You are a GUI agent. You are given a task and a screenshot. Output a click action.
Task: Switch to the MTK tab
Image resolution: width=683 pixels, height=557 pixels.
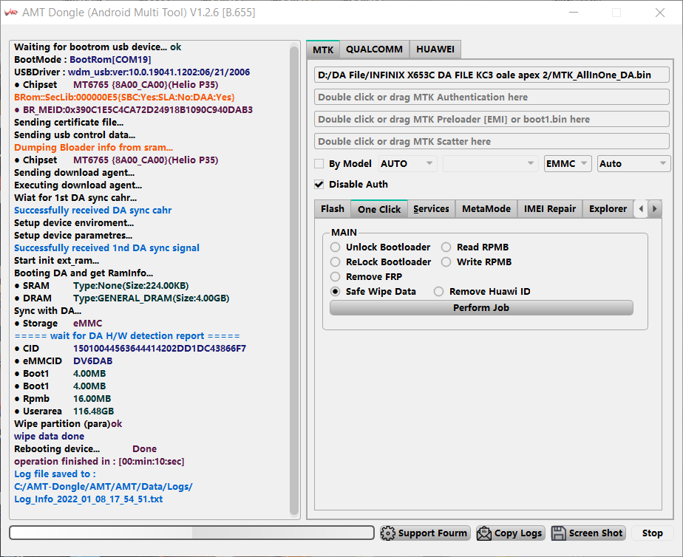tap(323, 49)
